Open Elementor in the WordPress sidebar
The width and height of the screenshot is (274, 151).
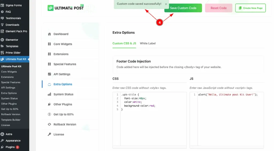point(12,40)
